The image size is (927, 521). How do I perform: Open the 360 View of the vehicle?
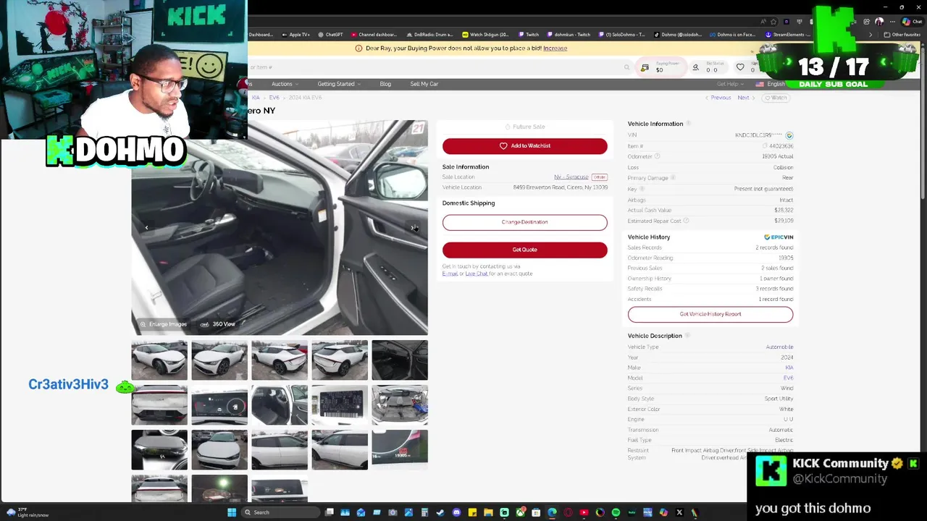pyautogui.click(x=218, y=324)
